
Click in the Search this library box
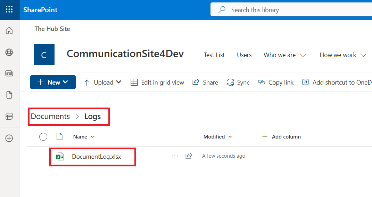pos(291,10)
